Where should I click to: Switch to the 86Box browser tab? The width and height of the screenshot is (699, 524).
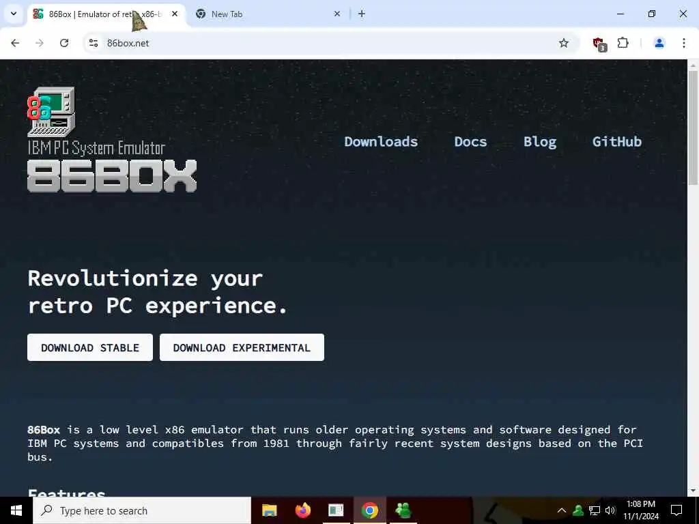point(106,14)
